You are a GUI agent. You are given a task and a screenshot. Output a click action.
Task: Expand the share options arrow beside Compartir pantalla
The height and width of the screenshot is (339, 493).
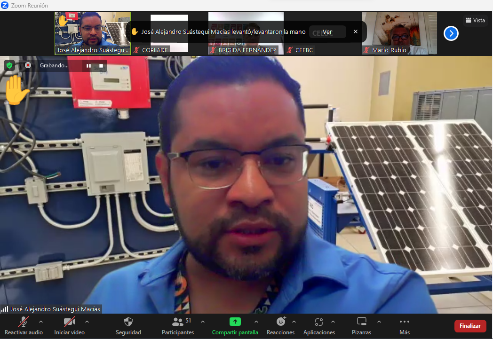click(256, 322)
